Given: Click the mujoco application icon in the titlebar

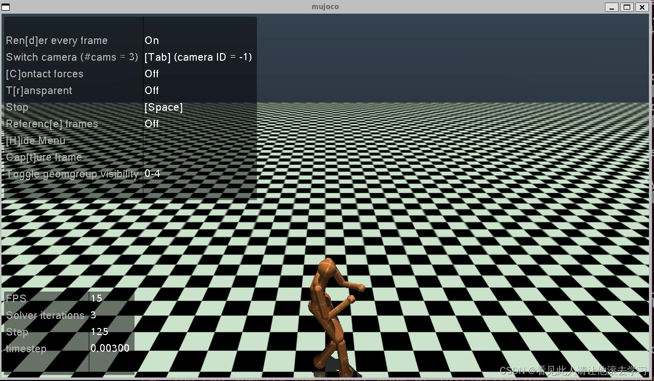Looking at the screenshot, I should pos(6,7).
